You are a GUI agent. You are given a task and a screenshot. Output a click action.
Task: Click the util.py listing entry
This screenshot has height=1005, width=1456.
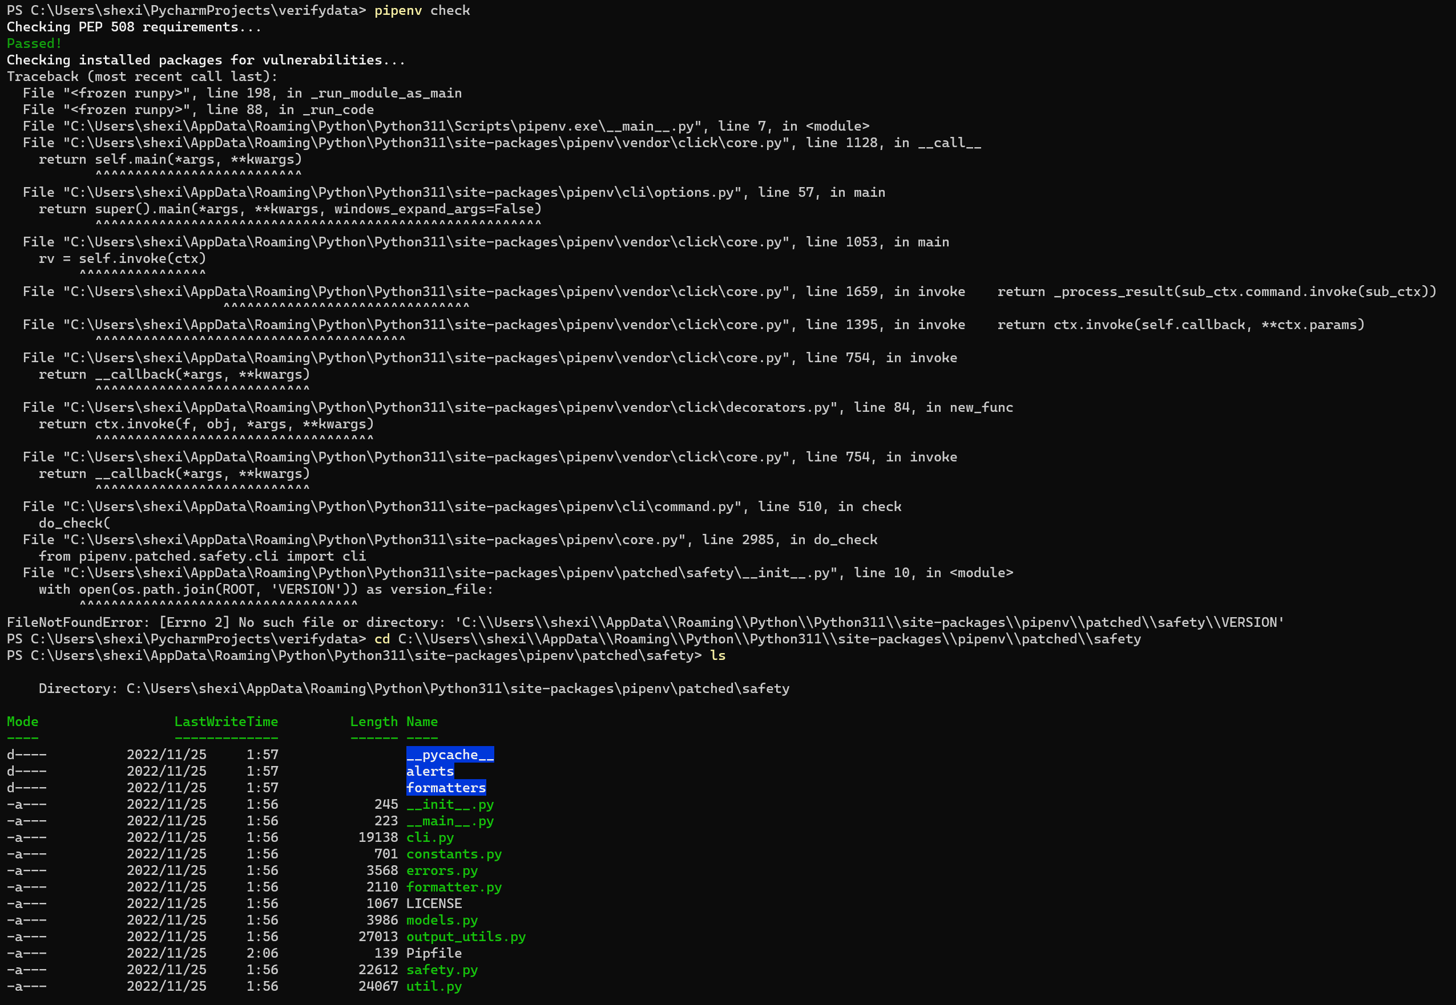click(x=434, y=986)
